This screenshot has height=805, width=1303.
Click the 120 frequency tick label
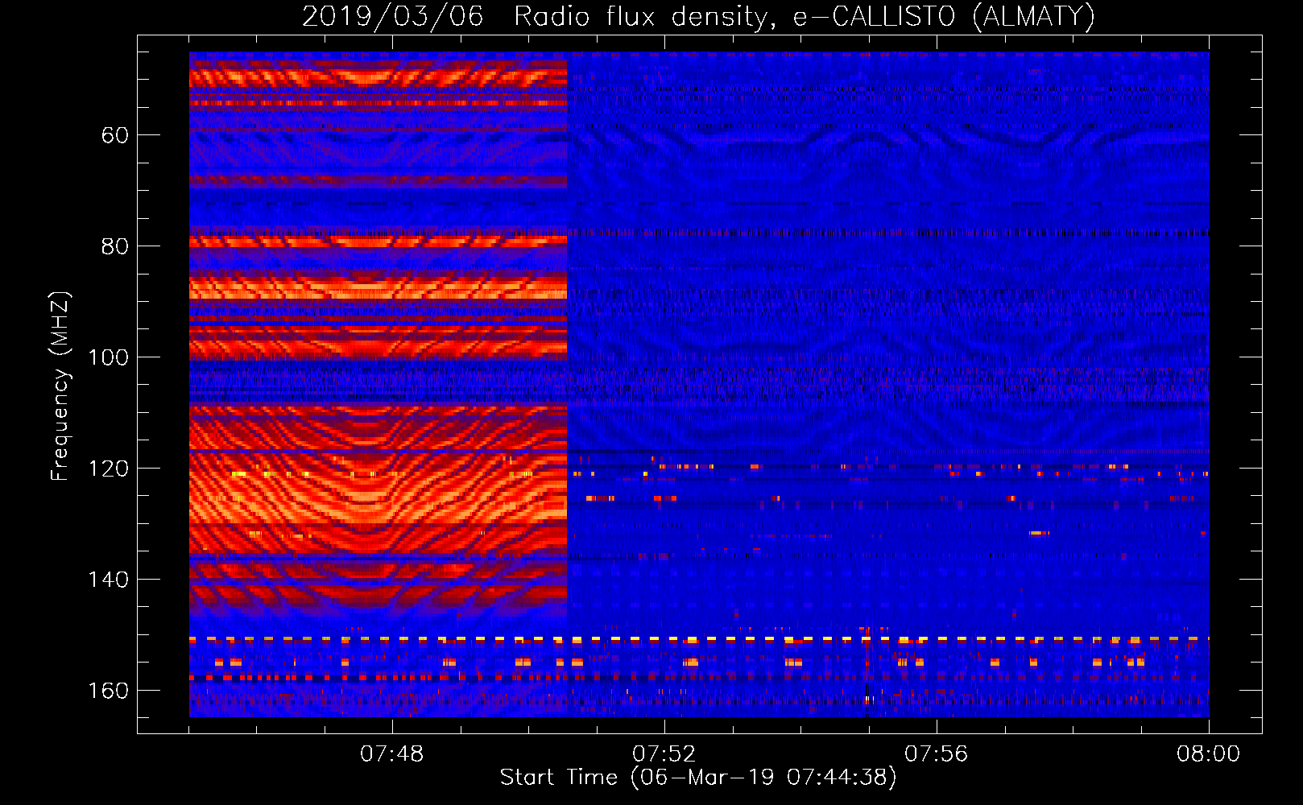(109, 469)
